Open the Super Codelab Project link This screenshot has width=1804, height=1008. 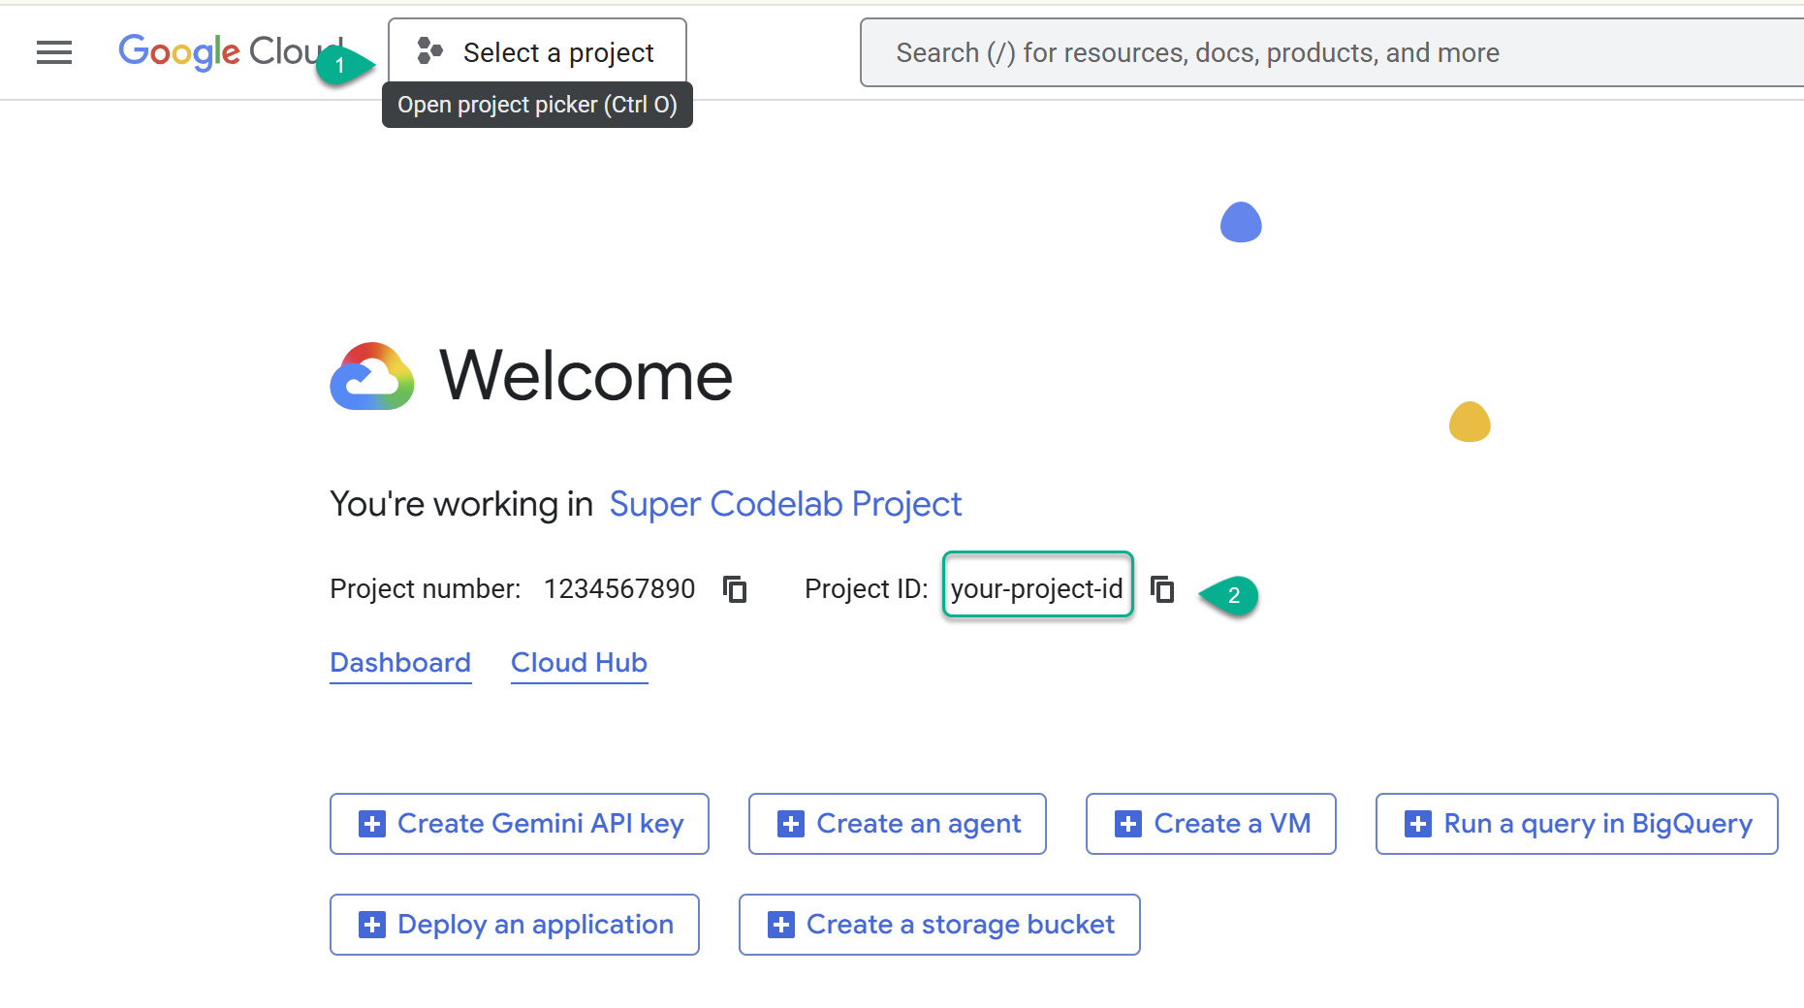click(x=785, y=504)
